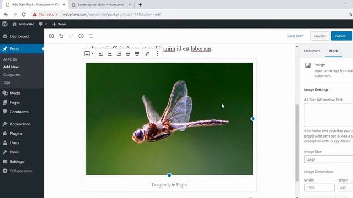Switch to Block tab
The image size is (353, 198).
333,51
